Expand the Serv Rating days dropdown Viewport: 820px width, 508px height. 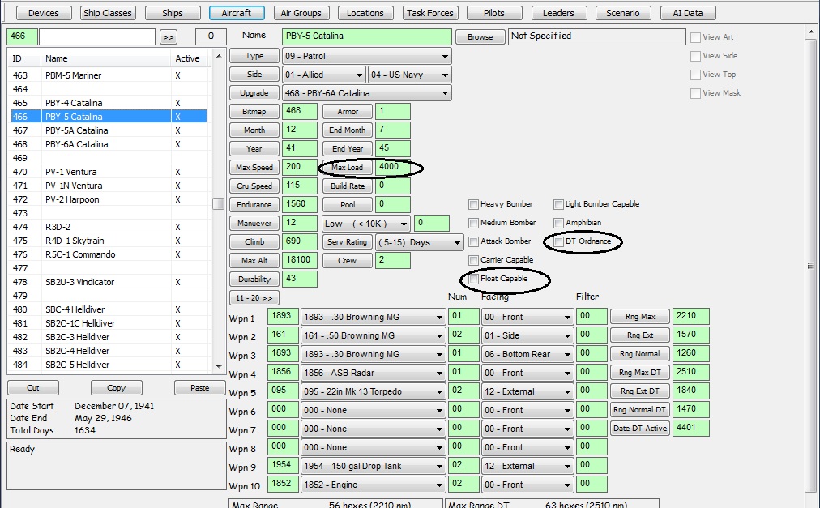click(x=420, y=242)
